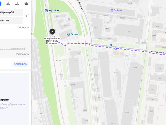Click the Отправить button

coord(20,64)
